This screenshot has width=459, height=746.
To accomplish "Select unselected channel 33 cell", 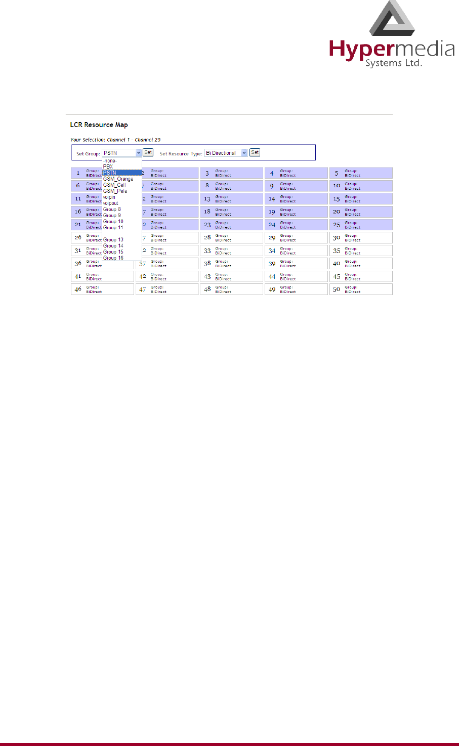I will coord(231,251).
